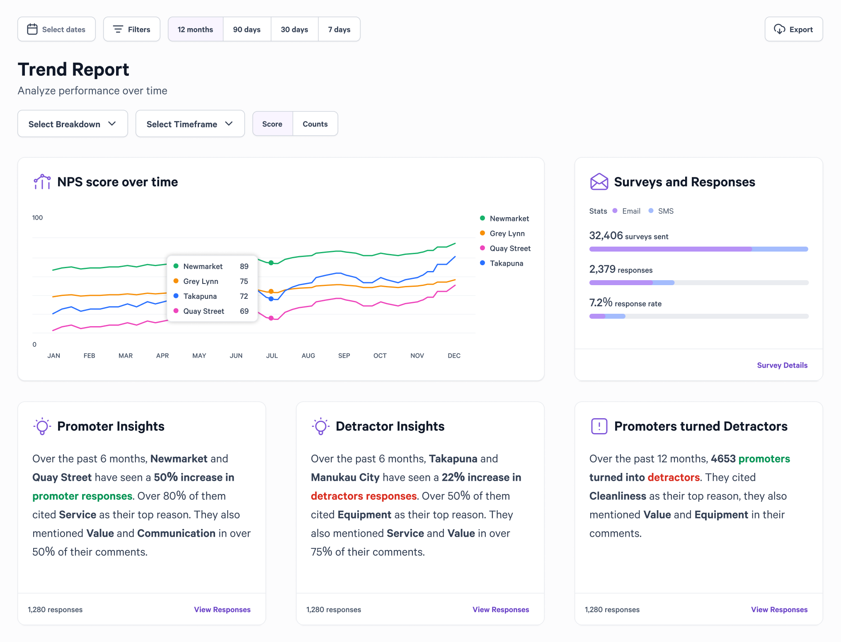Image resolution: width=841 pixels, height=642 pixels.
Task: Click the SMS stats legend dot
Action: [x=651, y=211]
